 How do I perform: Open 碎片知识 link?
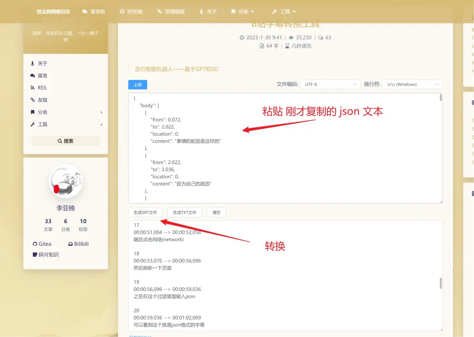[x=46, y=255]
